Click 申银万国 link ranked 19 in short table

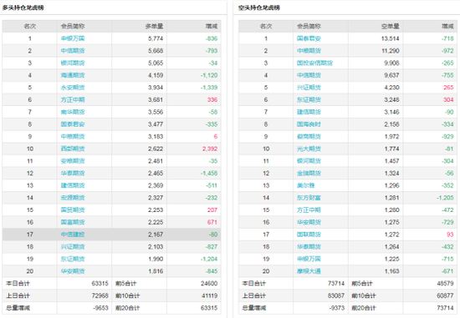pyautogui.click(x=309, y=259)
